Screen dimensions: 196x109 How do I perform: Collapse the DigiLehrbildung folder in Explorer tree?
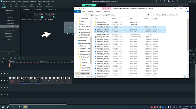tap(77, 54)
